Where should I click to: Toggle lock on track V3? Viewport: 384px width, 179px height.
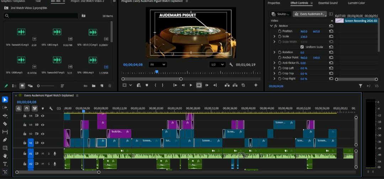(25, 125)
